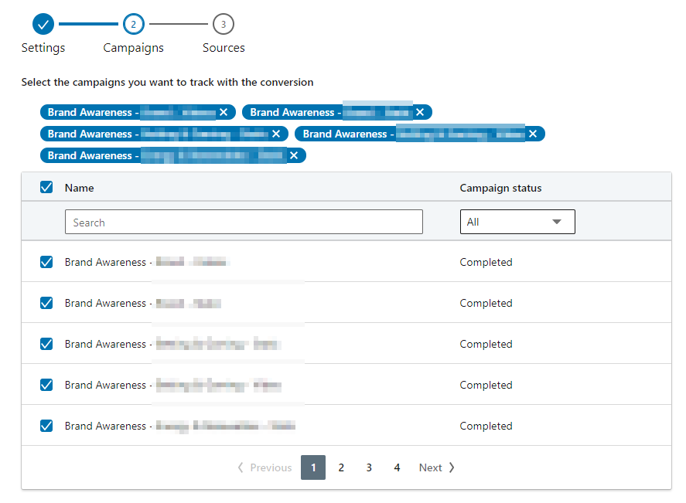
Task: Remove the second Brand Awareness chip in top row
Action: 420,112
